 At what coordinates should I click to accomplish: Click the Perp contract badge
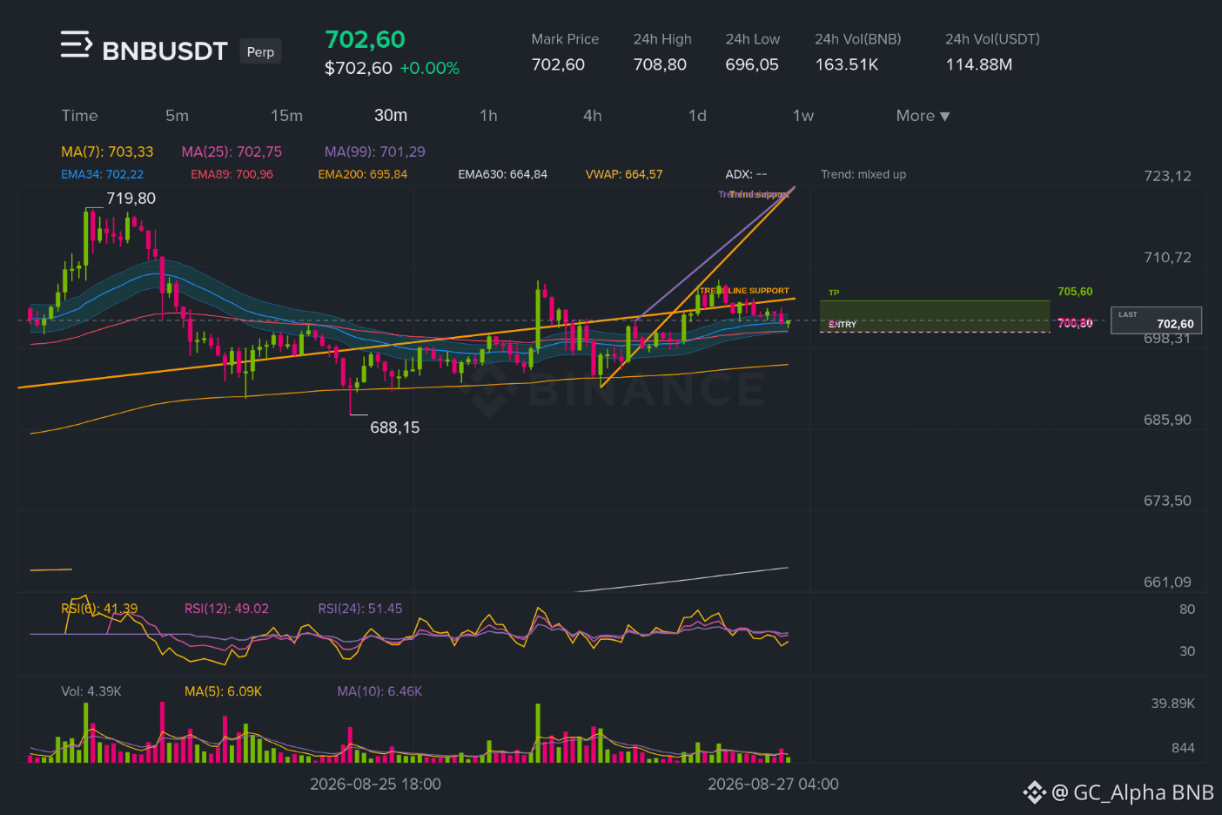point(260,52)
